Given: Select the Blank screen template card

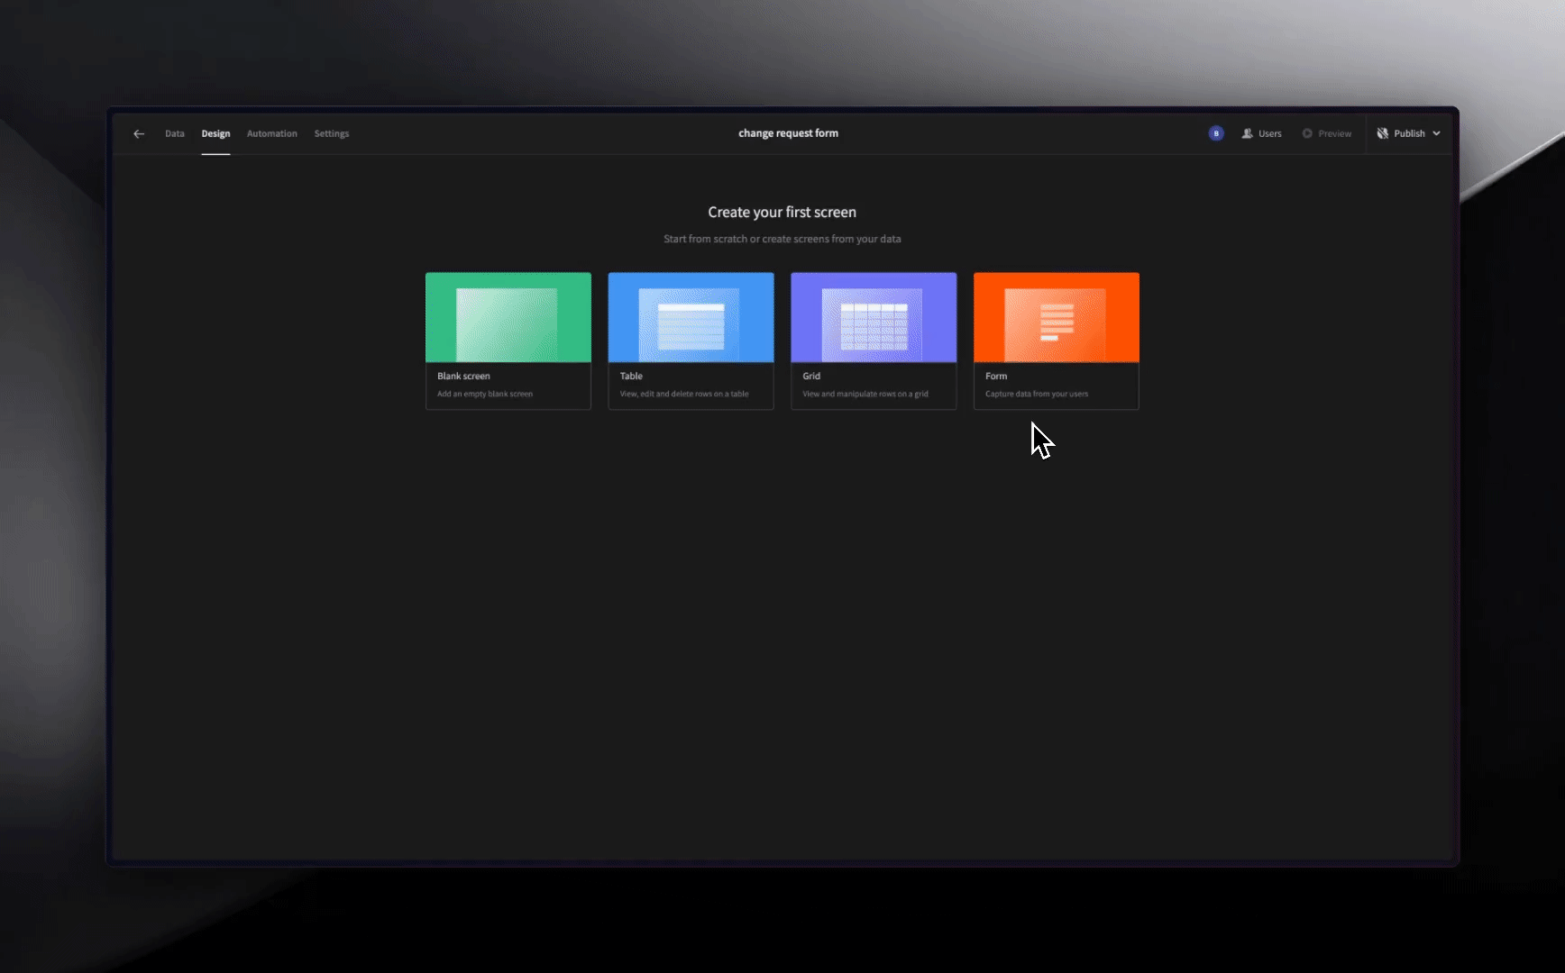Looking at the screenshot, I should 508,341.
